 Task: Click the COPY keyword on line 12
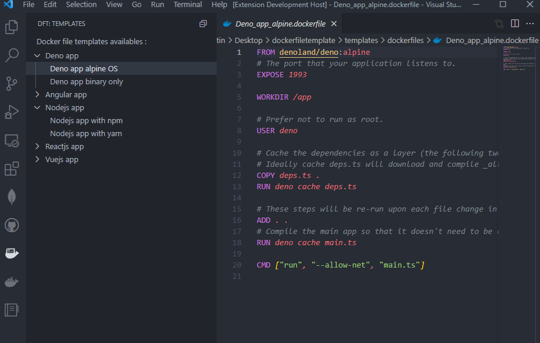pos(266,175)
